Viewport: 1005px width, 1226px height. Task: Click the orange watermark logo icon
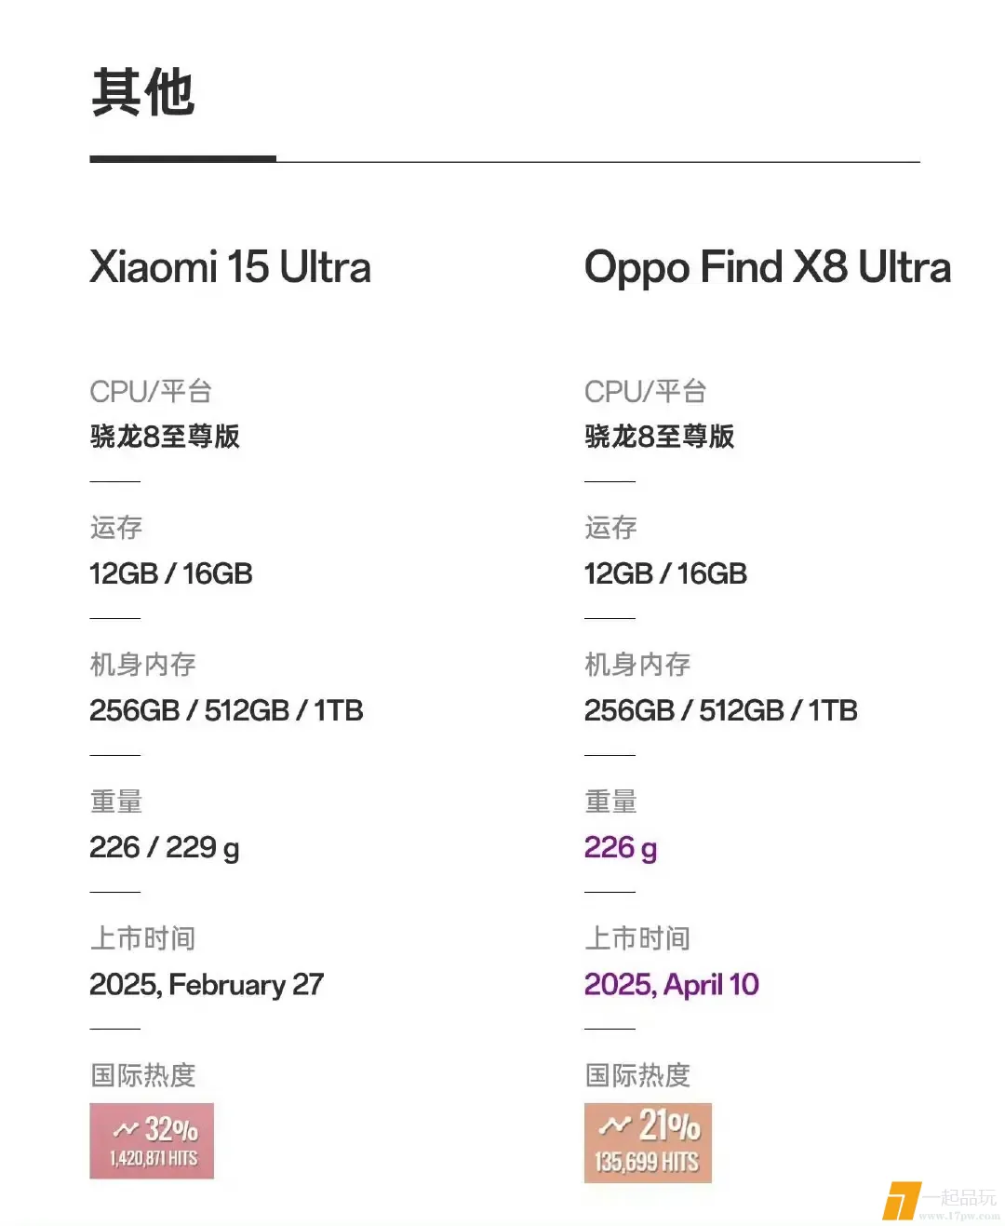click(899, 1201)
